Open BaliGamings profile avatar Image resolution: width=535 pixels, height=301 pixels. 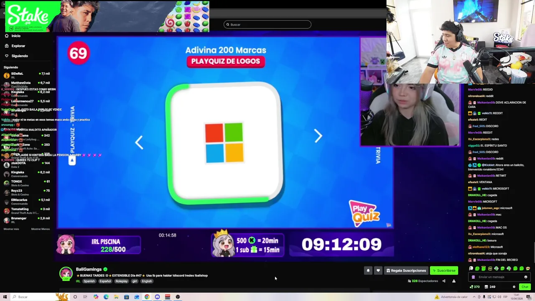click(x=66, y=274)
